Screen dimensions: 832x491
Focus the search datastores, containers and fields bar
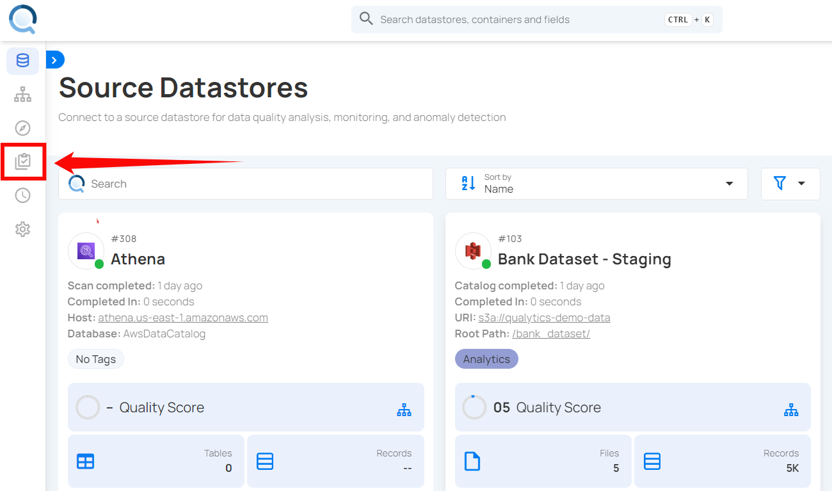point(536,19)
